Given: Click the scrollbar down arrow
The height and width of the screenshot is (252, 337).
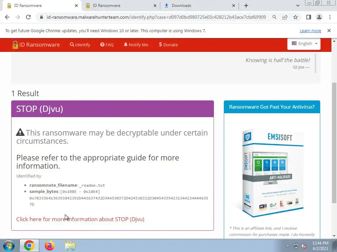Looking at the screenshot, I should point(334,236).
